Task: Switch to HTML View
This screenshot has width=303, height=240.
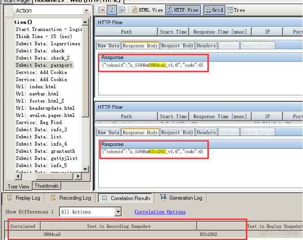Action: pyautogui.click(x=147, y=10)
